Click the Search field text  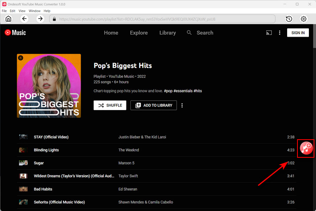[205, 33]
